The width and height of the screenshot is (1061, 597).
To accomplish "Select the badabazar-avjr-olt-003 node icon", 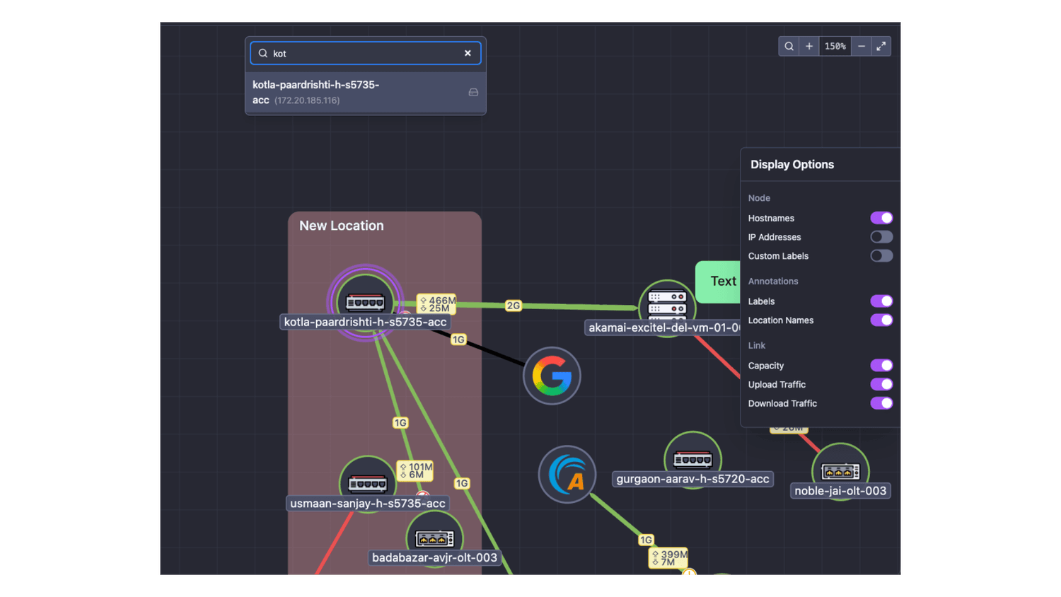I will [x=434, y=538].
